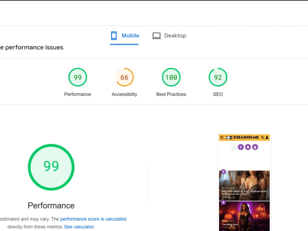This screenshot has width=308, height=231.
Task: Click the XSEARCH.ME logo in the preview
Action: click(242, 137)
